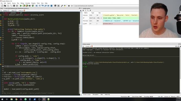Open PYTHONPATH manager icon
181x101 pixels.
[65, 6]
